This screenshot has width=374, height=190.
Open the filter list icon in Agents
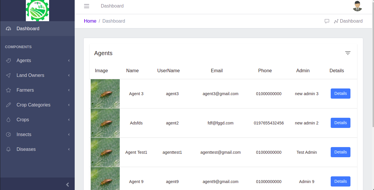(x=348, y=53)
